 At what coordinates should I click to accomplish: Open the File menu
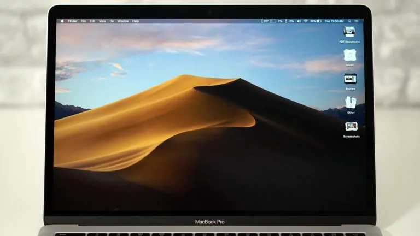coord(84,21)
